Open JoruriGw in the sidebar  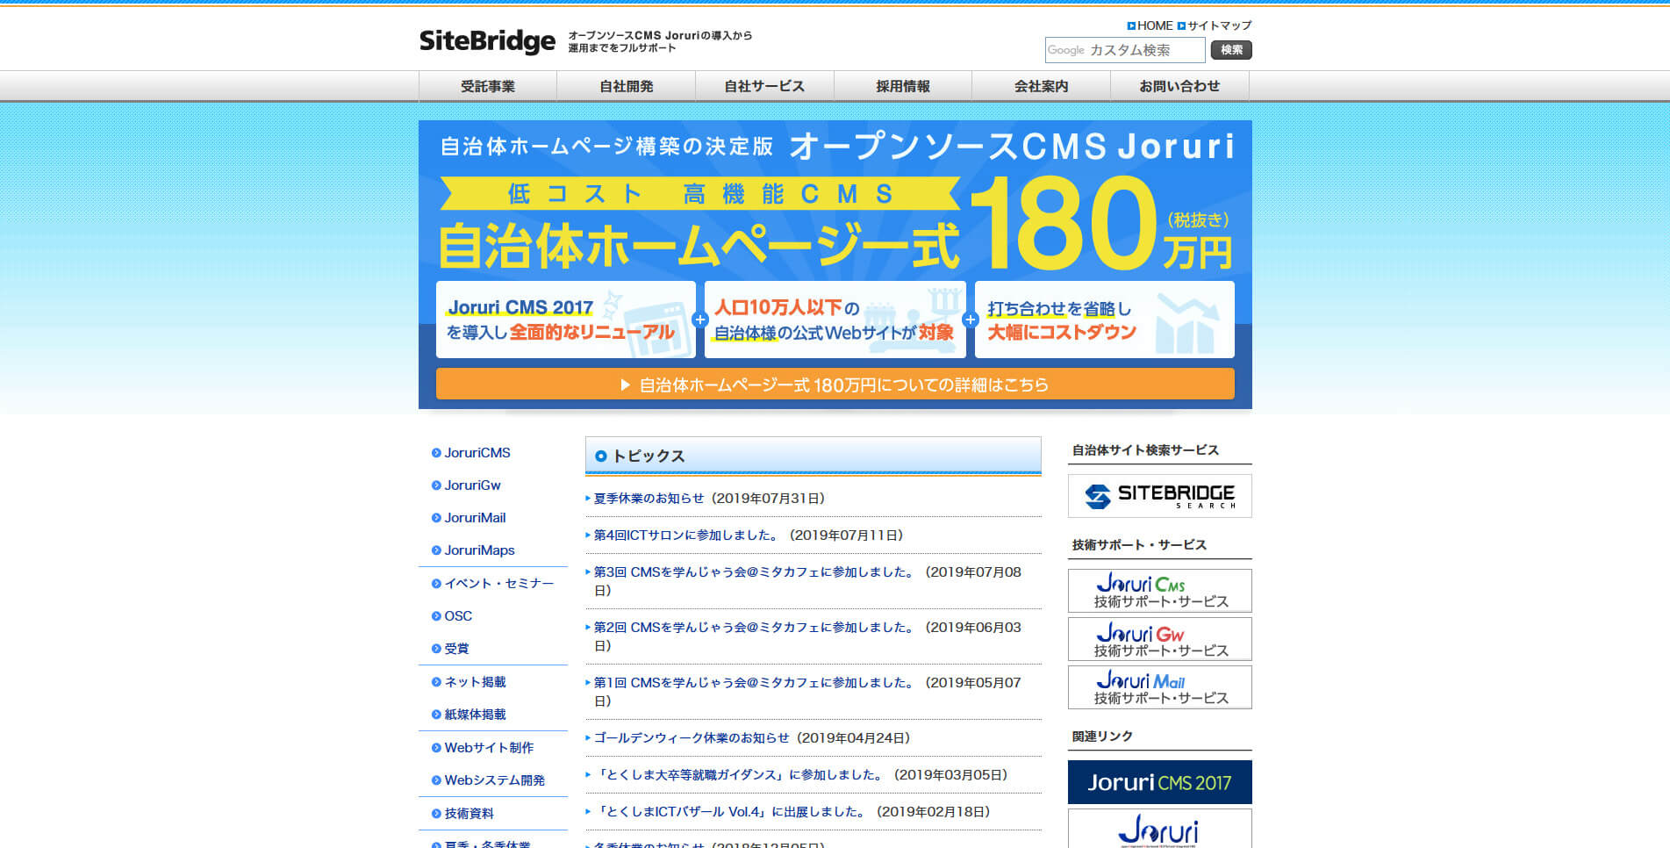tap(472, 485)
